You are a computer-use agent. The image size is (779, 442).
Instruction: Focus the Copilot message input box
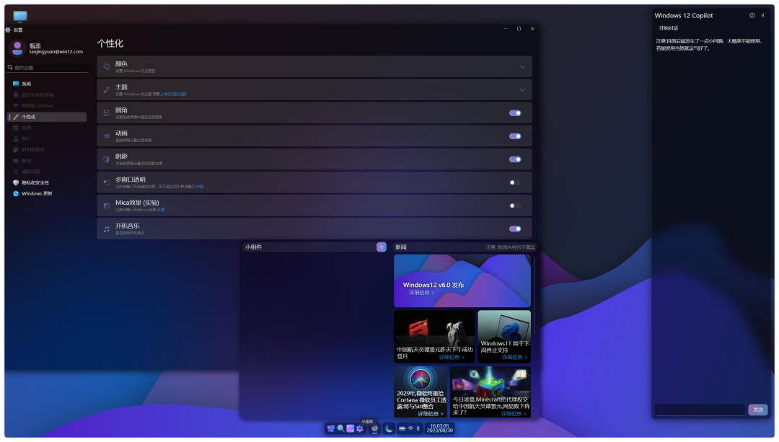700,410
